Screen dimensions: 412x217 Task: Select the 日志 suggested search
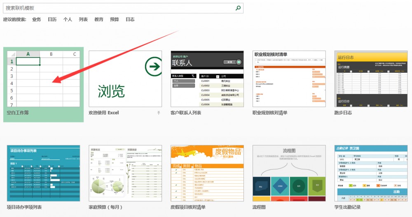pos(130,19)
